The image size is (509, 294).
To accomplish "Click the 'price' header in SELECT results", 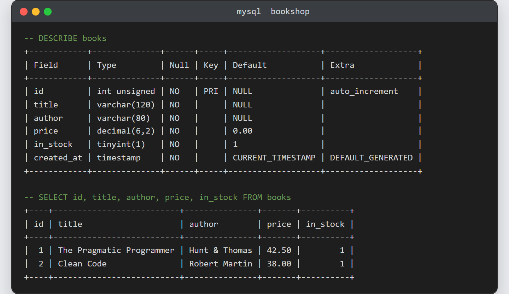I will pyautogui.click(x=279, y=224).
